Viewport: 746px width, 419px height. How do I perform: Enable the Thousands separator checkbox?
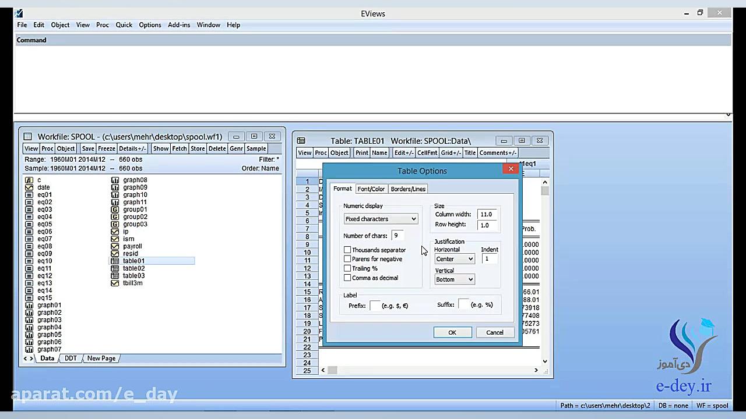click(x=347, y=250)
